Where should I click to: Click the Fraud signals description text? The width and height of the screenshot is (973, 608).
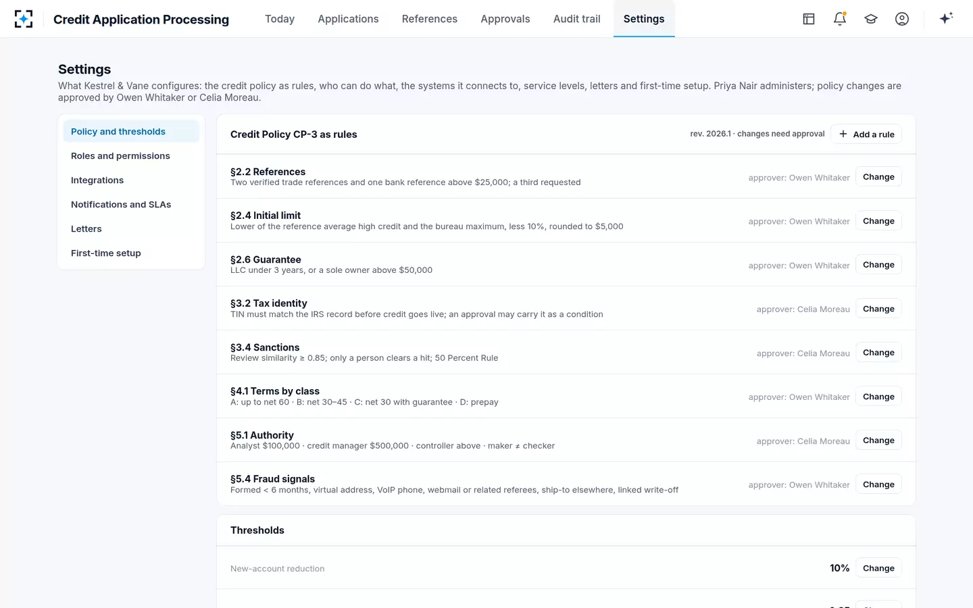pos(455,490)
